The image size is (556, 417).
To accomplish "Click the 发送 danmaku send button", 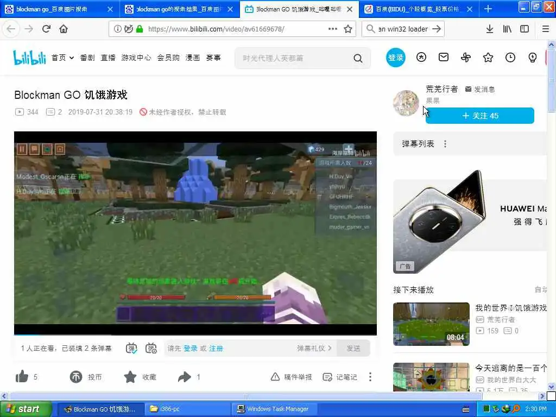I will coord(353,348).
